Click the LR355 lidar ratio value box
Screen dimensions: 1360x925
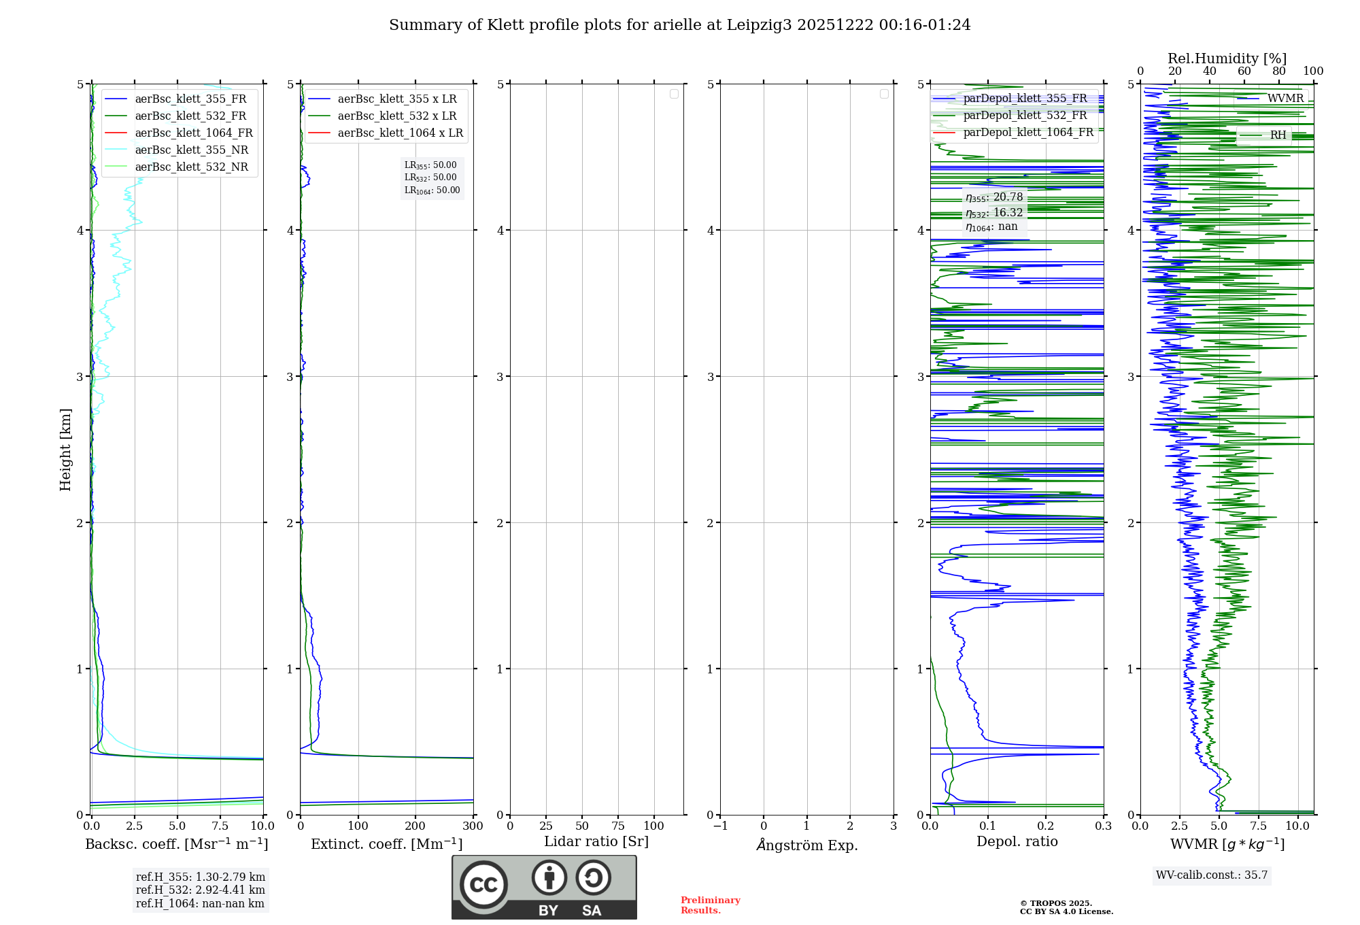431,165
